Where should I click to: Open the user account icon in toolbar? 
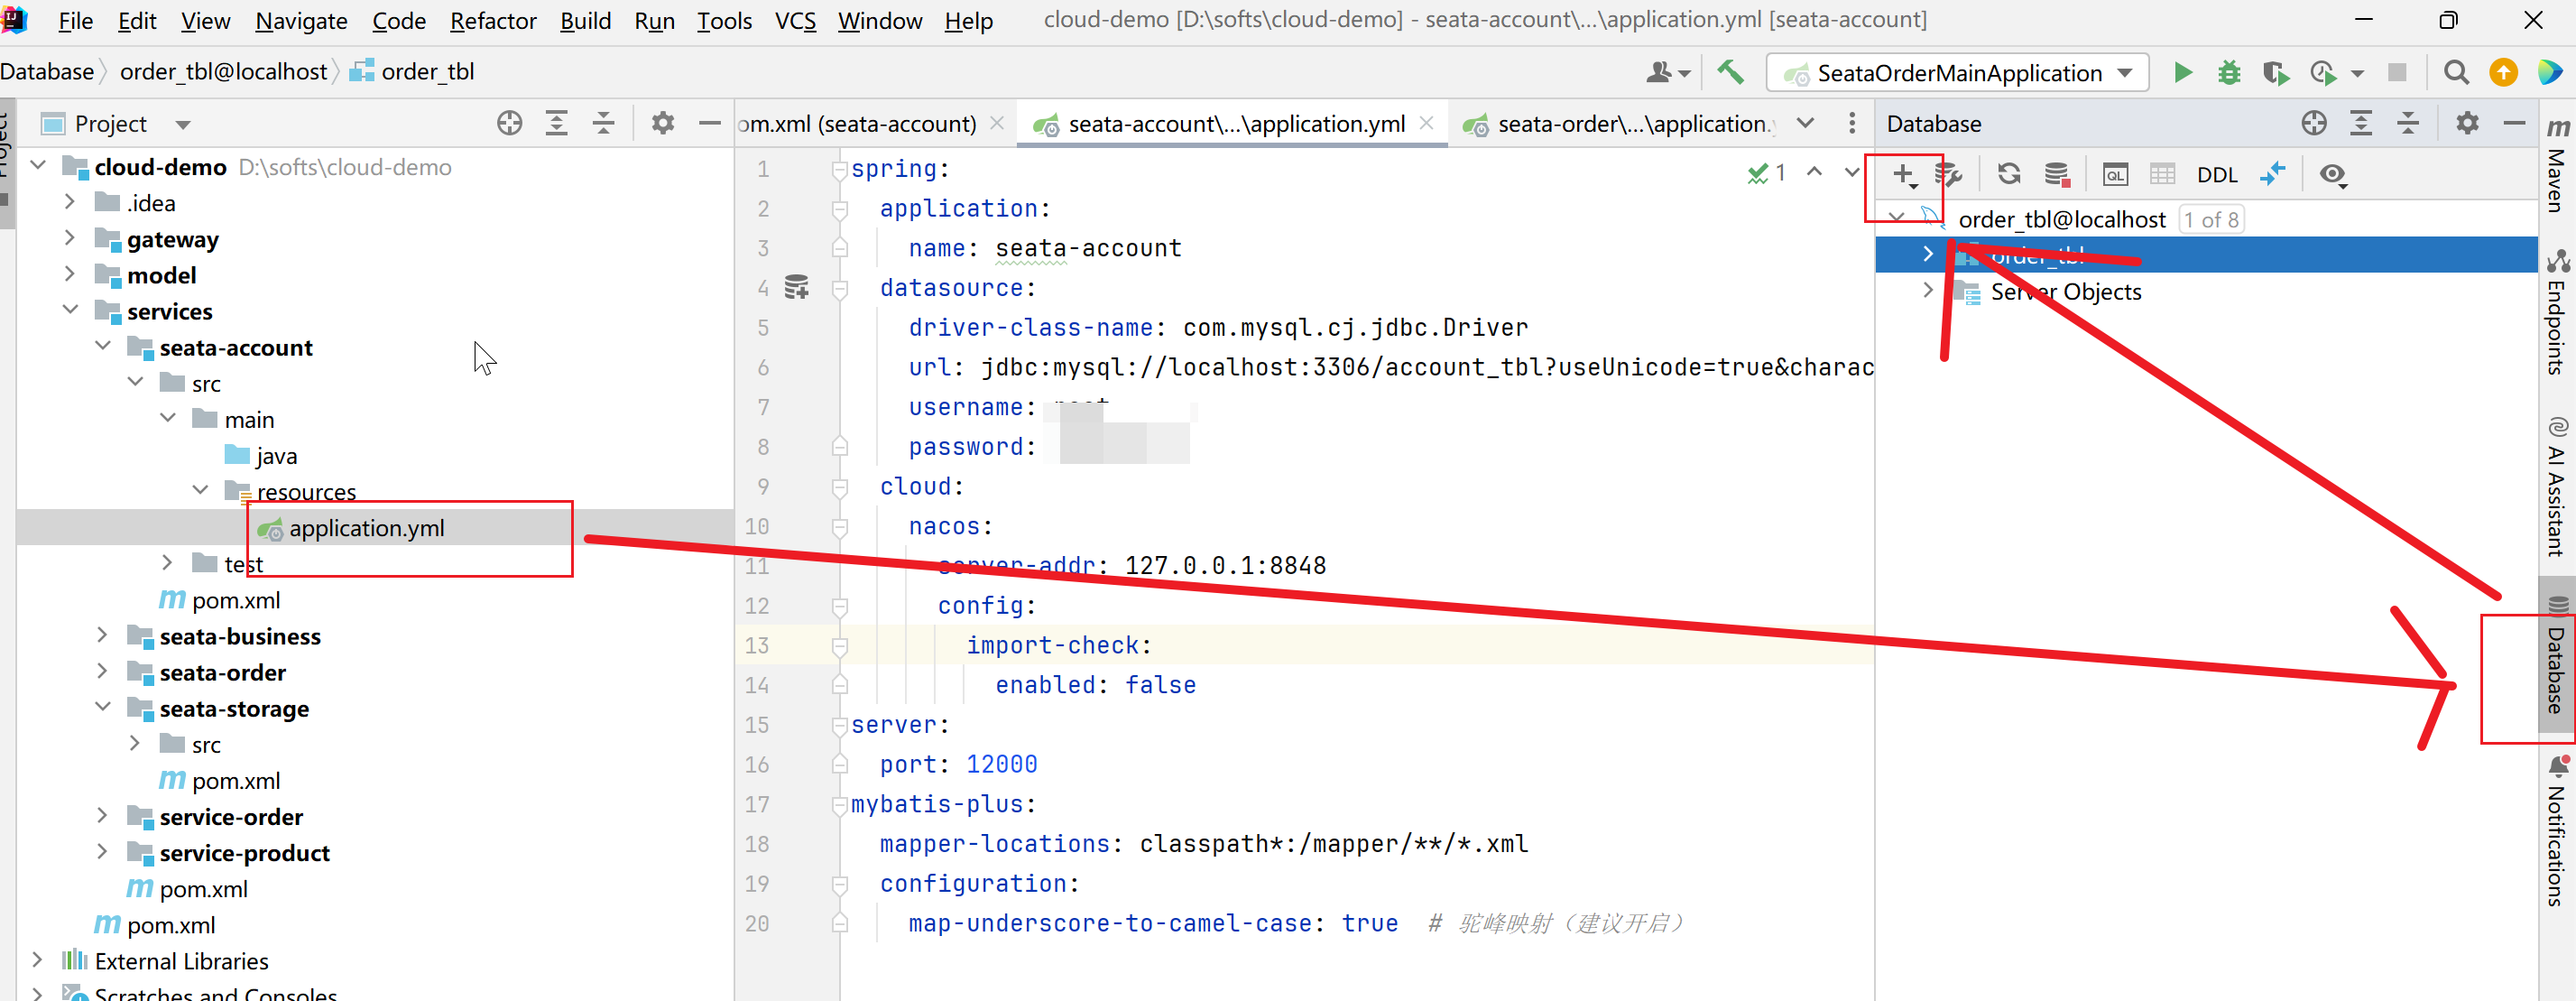pyautogui.click(x=1668, y=72)
